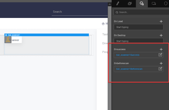Select the events cursor tab

[x=142, y=3]
